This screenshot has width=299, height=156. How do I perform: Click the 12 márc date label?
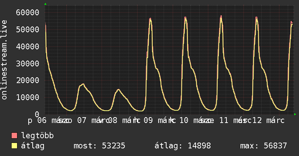269,120
